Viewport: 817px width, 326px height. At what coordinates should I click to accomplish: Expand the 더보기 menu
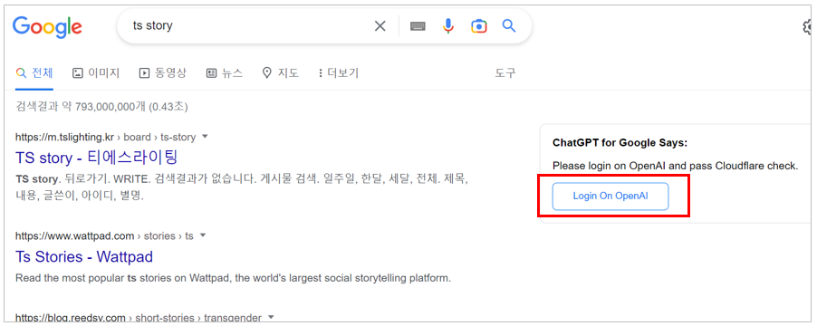tap(338, 73)
